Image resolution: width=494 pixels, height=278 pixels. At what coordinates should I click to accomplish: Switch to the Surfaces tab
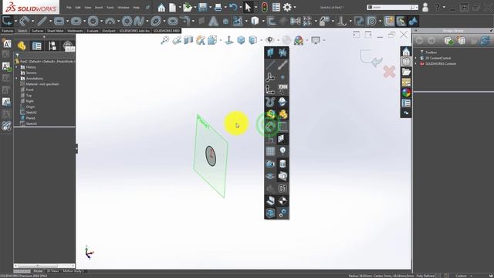tap(38, 31)
